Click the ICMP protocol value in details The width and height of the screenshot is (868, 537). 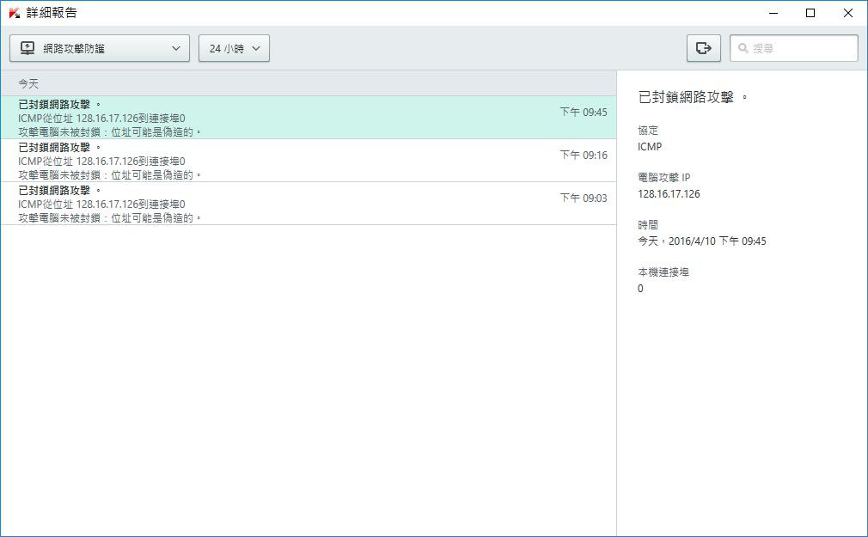click(650, 147)
